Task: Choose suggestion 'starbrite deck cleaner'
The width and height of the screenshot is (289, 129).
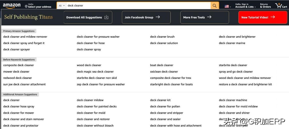Action: pos(233,65)
